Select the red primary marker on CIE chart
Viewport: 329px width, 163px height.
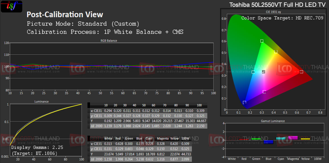click(301, 72)
